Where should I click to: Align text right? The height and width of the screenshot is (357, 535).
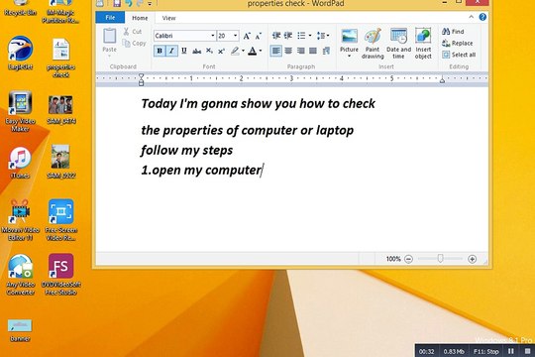click(x=300, y=51)
